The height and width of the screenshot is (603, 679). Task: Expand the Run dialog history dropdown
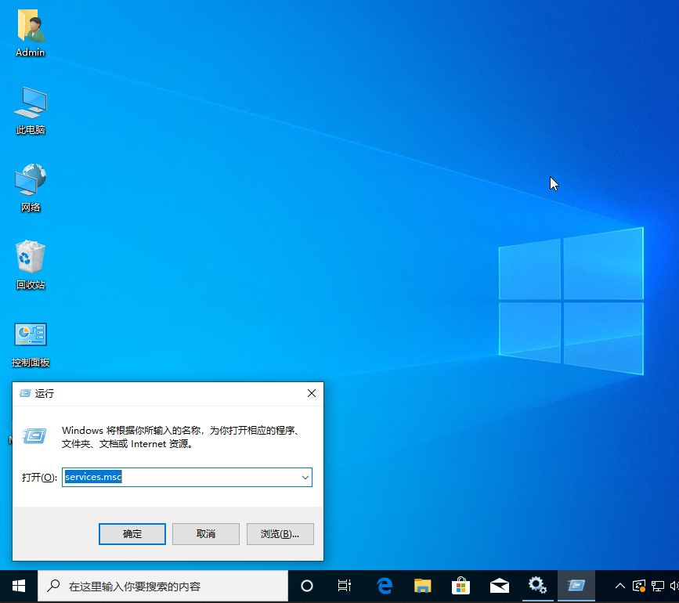click(x=305, y=477)
